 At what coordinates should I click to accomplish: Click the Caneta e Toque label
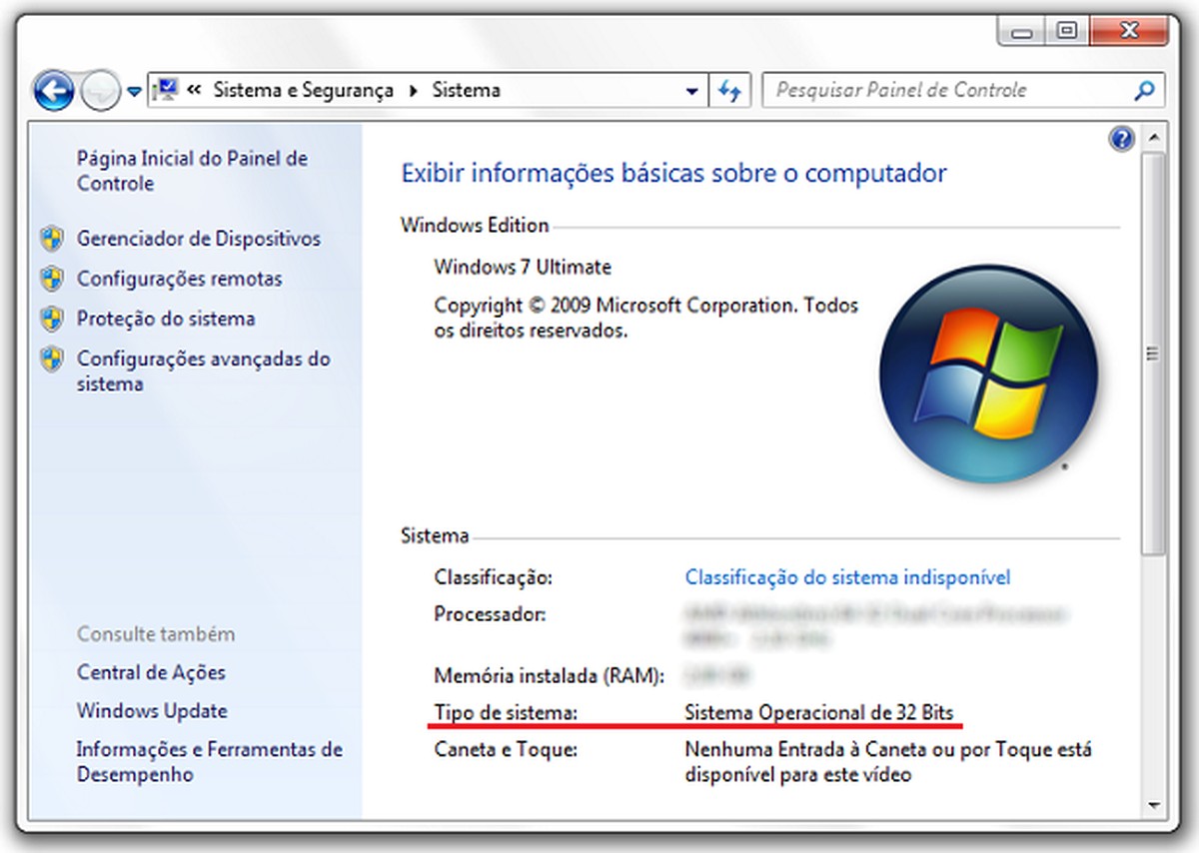(x=506, y=748)
